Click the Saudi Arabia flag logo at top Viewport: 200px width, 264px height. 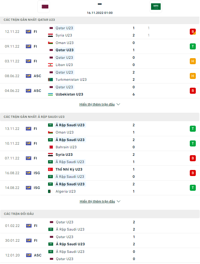[156, 6]
